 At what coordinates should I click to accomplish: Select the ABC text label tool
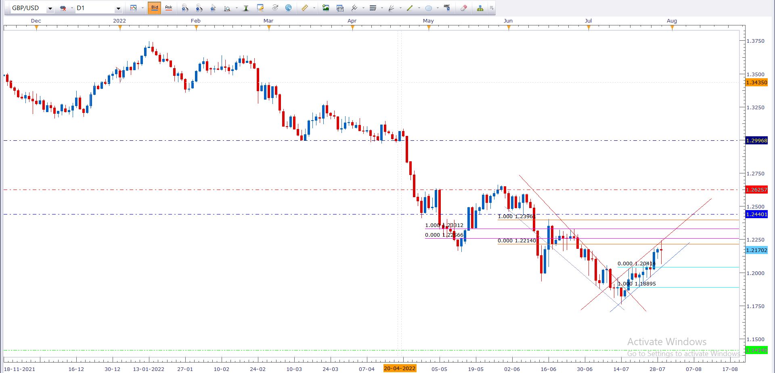[447, 8]
